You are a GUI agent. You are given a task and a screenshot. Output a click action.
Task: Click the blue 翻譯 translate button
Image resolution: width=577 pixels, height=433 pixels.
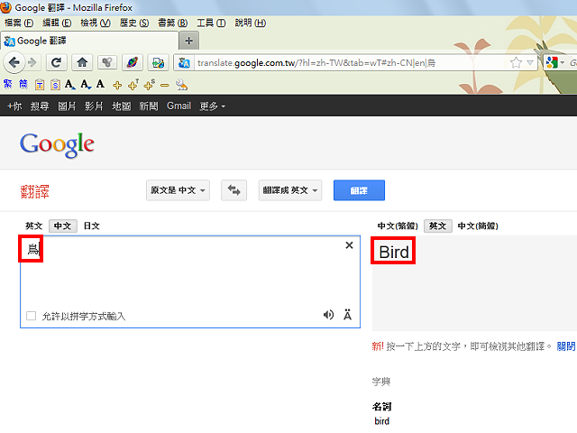[359, 190]
